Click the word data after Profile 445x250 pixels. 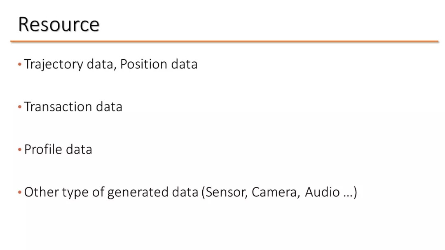79,149
